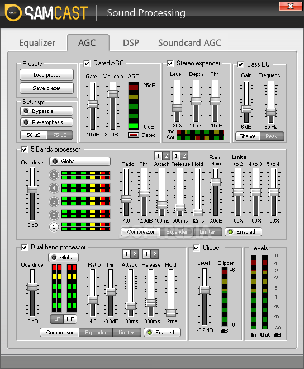Select LF band in Dual band processor
This screenshot has height=369, width=304.
pyautogui.click(x=57, y=319)
